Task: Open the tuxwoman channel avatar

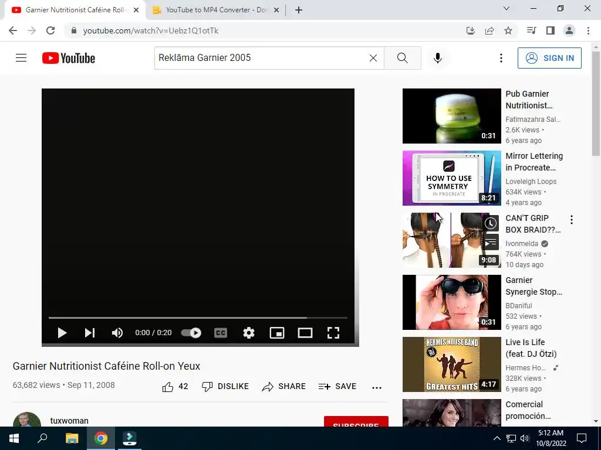Action: coord(27,420)
